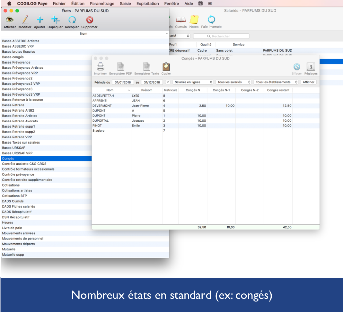Click the Qualité column header in Salariés window
Image resolution: width=343 pixels, height=312 pixels.
coord(206,45)
